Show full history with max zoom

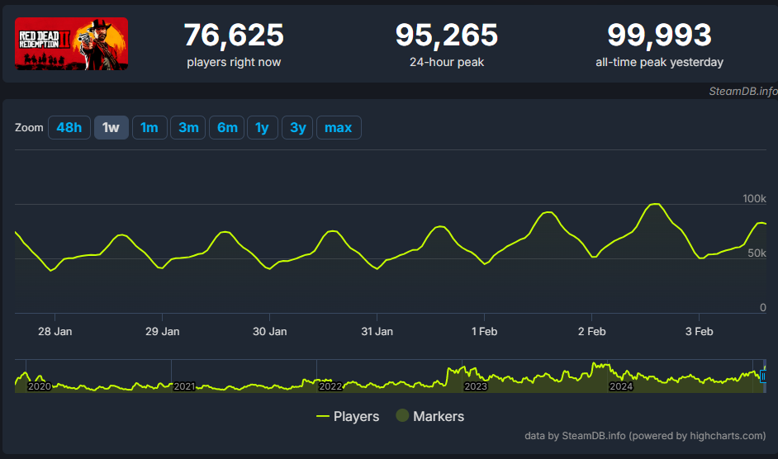pyautogui.click(x=338, y=128)
